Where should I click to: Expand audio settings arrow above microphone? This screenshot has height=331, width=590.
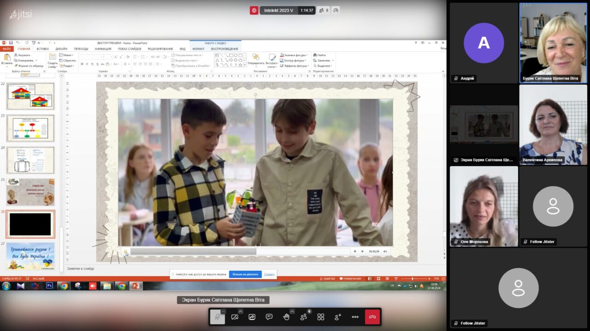[223, 311]
